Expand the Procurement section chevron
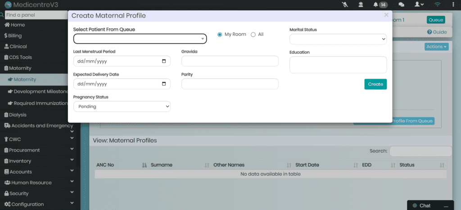Image resolution: width=461 pixels, height=210 pixels. (x=72, y=149)
